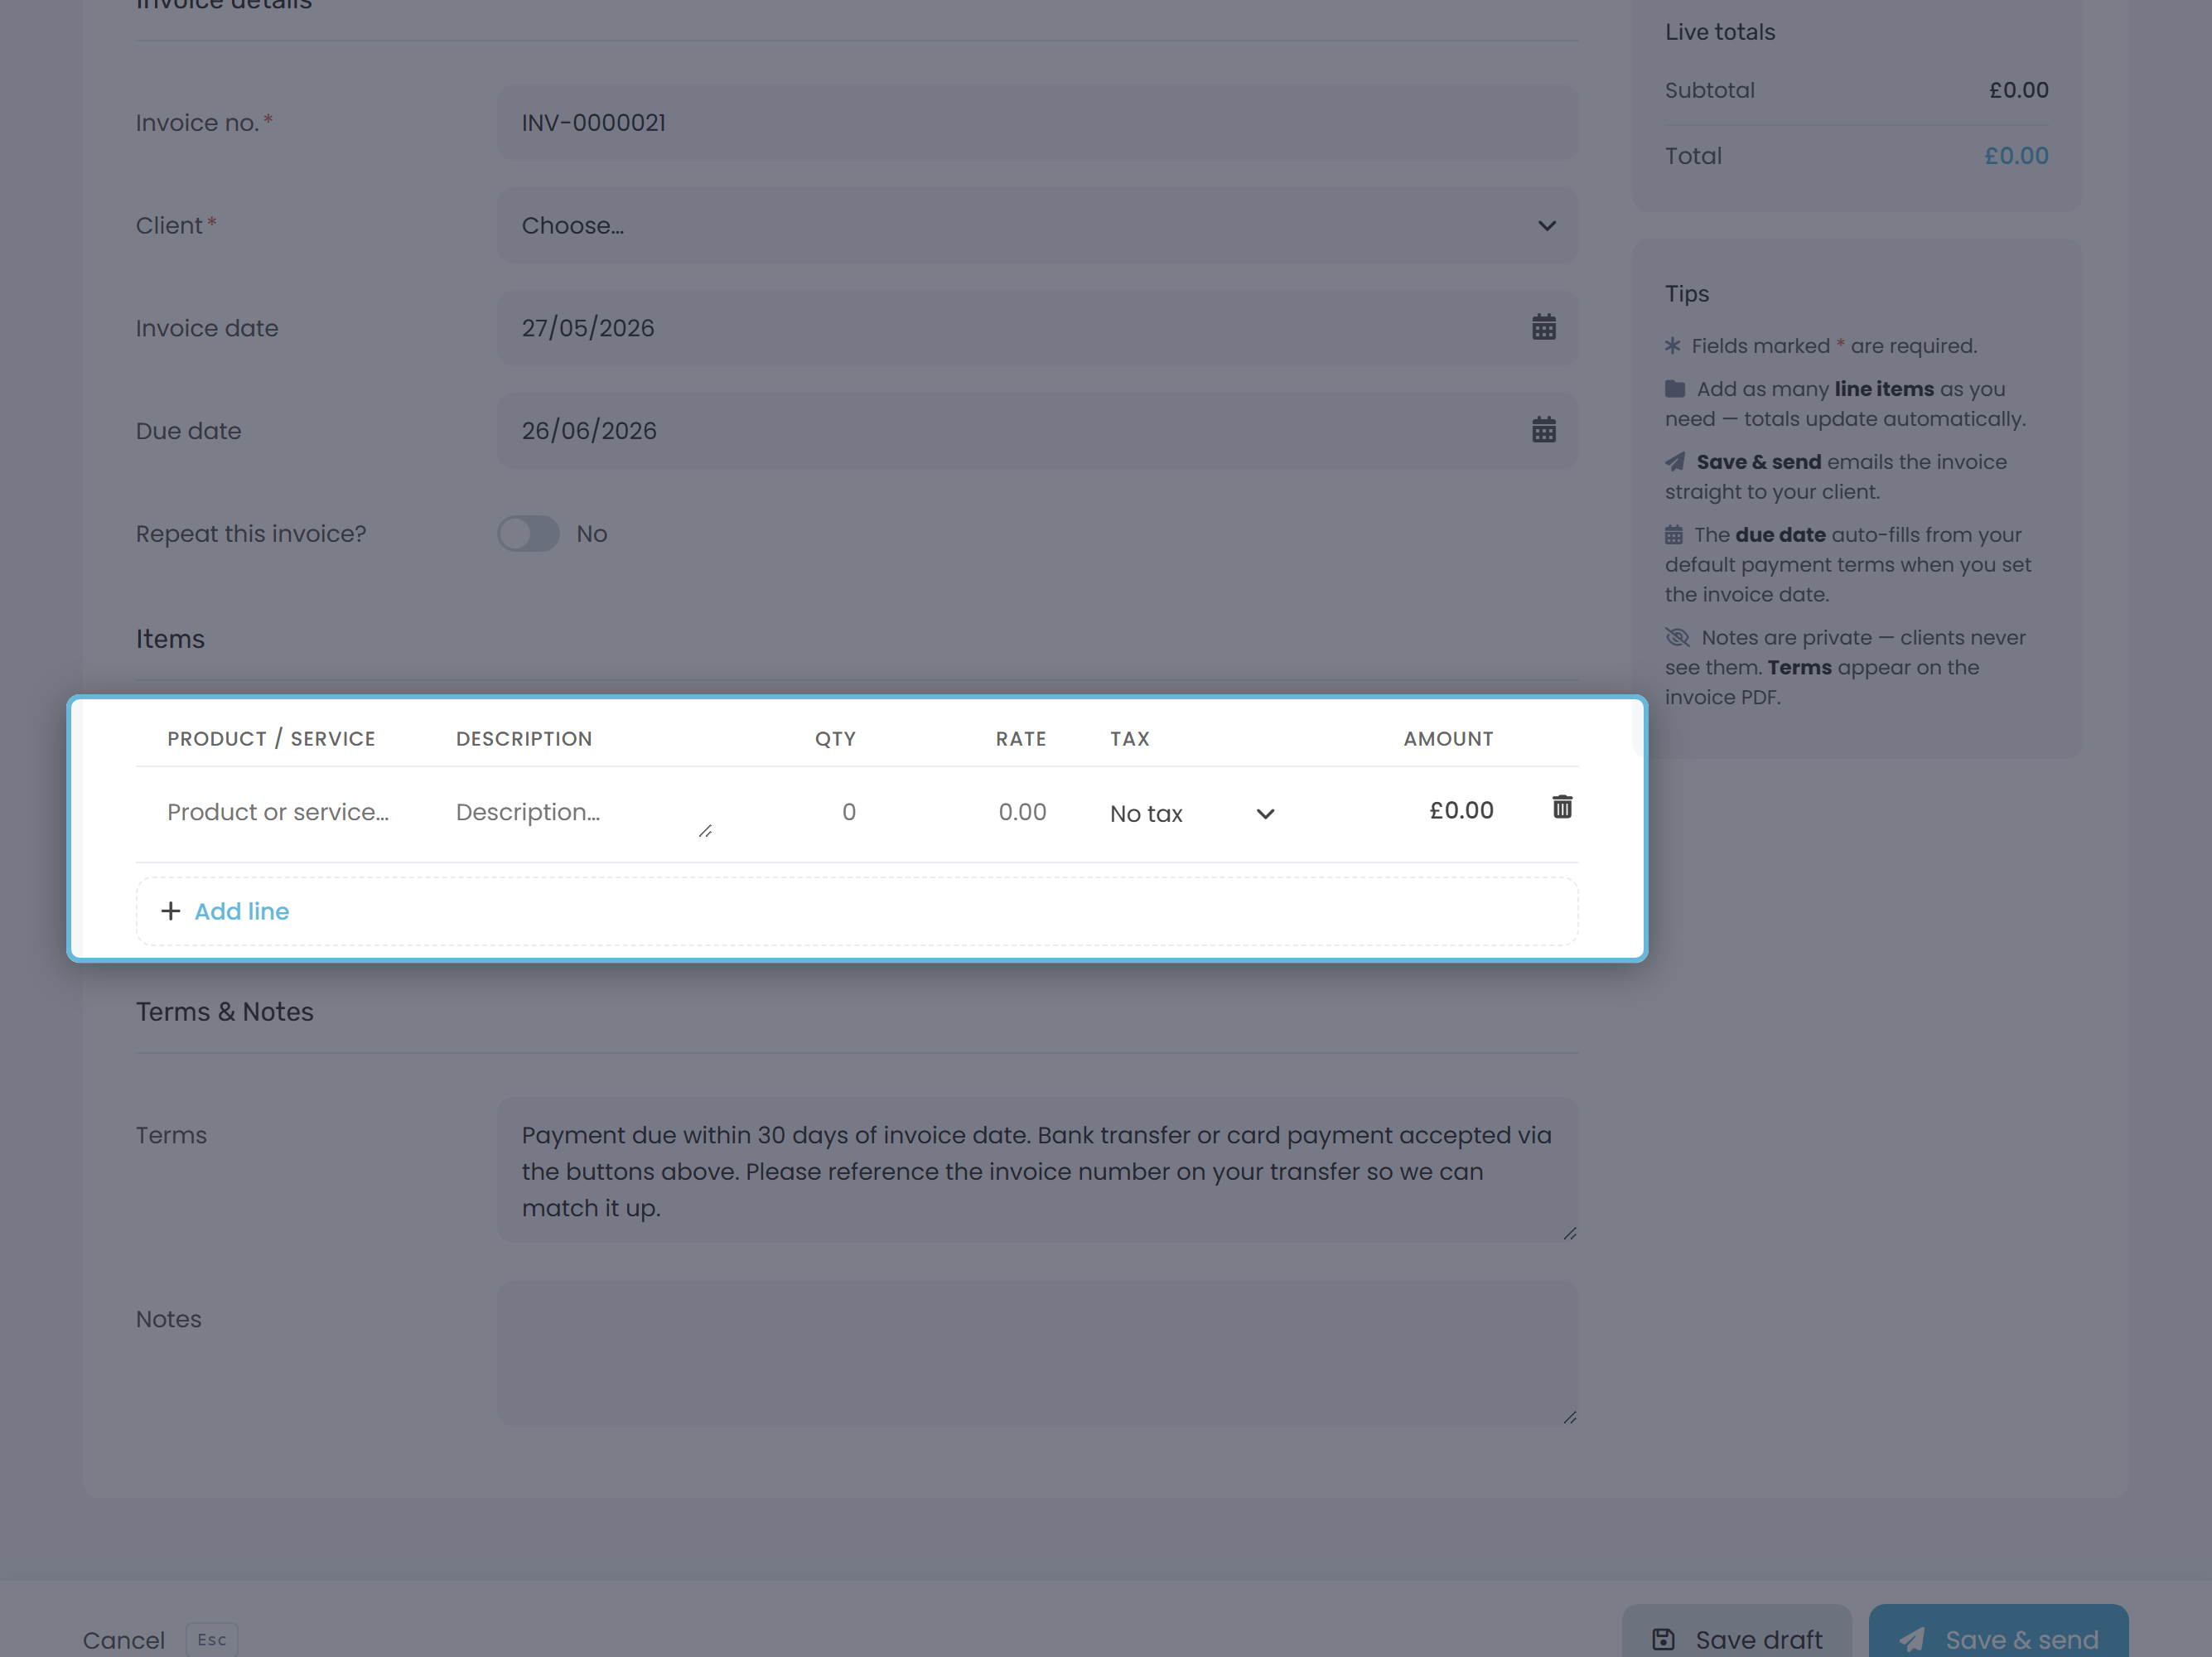The image size is (2212, 1657).
Task: Add a new line item
Action: (856, 911)
